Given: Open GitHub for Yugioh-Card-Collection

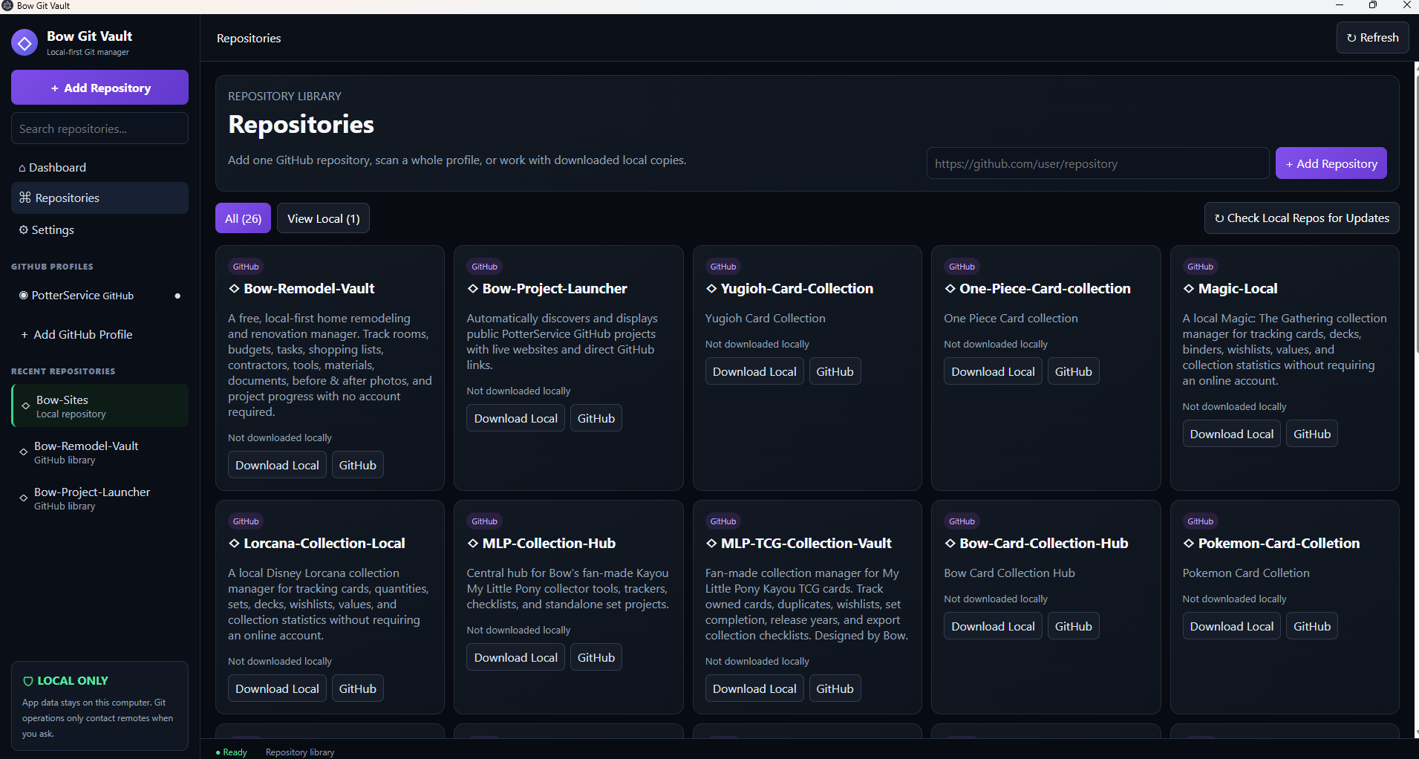Looking at the screenshot, I should [x=835, y=371].
